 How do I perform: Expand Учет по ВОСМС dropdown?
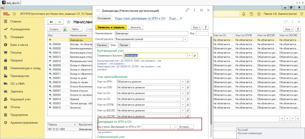pos(183,110)
